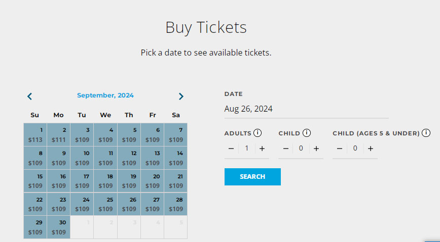Go to previous month with left arrow
The image size is (440, 242).
(29, 96)
